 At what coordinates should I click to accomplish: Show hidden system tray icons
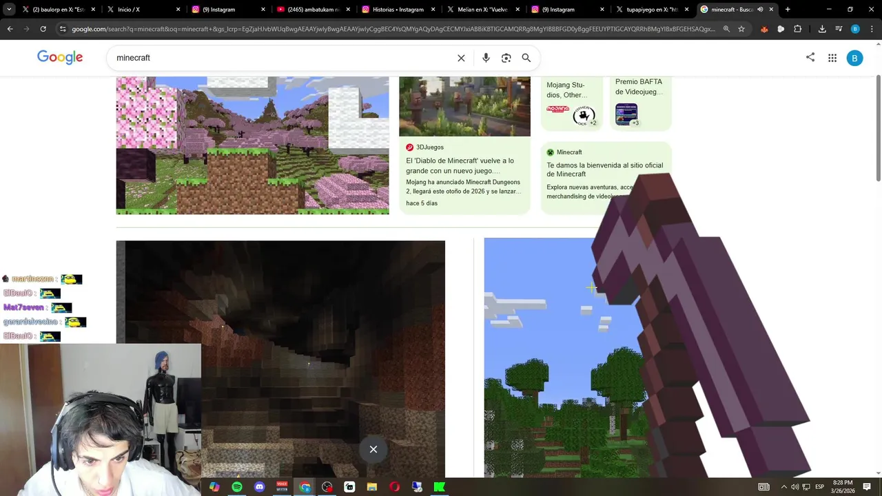783,487
